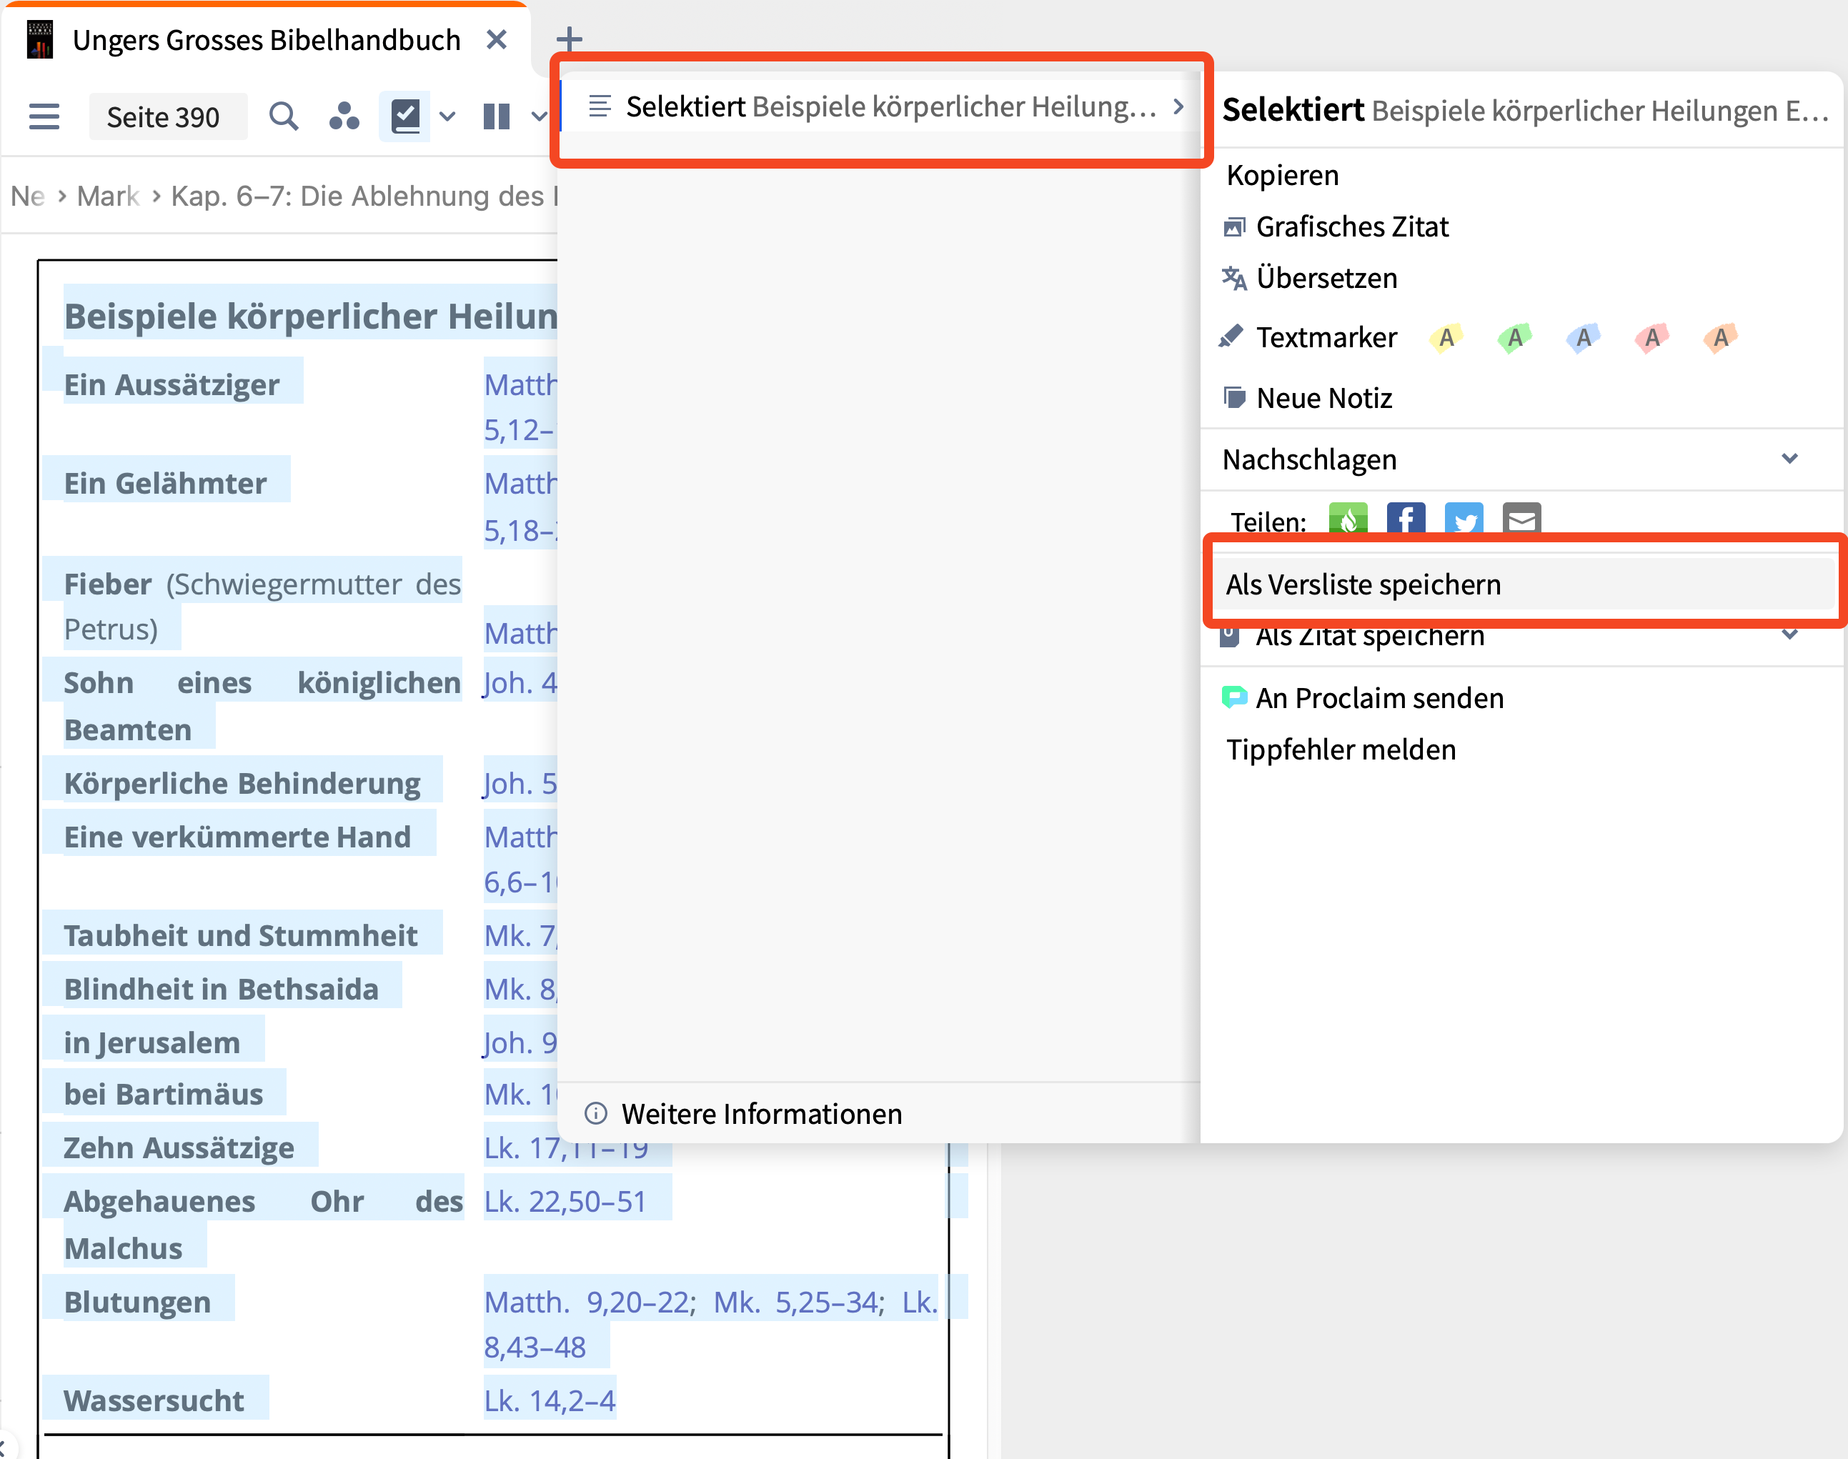Open Weitere Informationen
The width and height of the screenshot is (1848, 1459).
pos(760,1114)
